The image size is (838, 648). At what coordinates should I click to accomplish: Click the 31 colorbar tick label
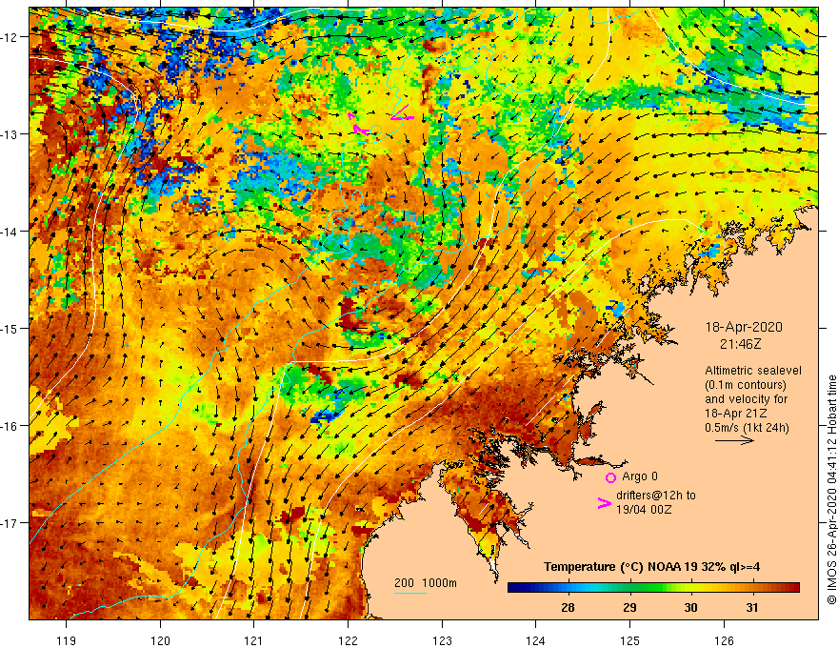pyautogui.click(x=752, y=608)
